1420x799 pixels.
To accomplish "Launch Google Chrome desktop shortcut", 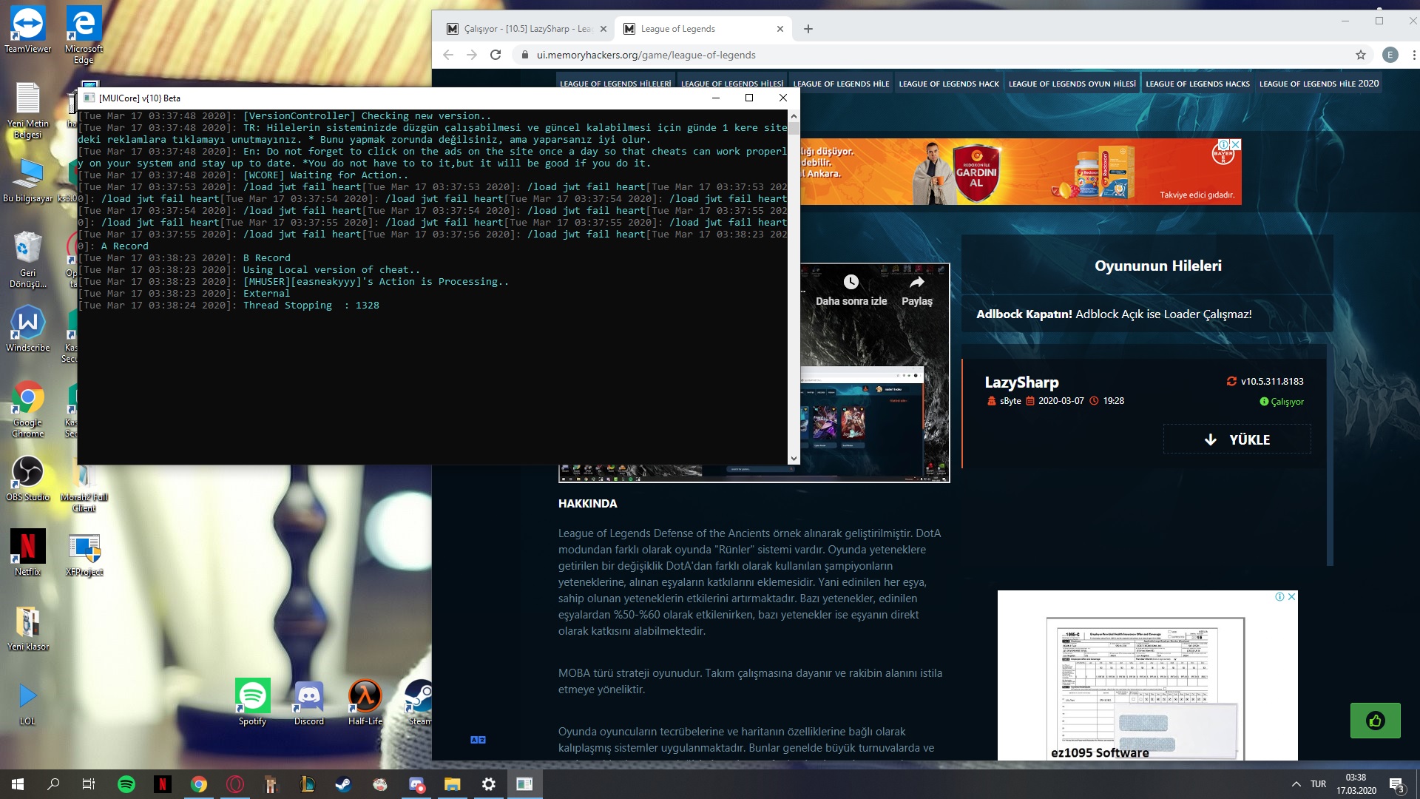I will tap(27, 408).
